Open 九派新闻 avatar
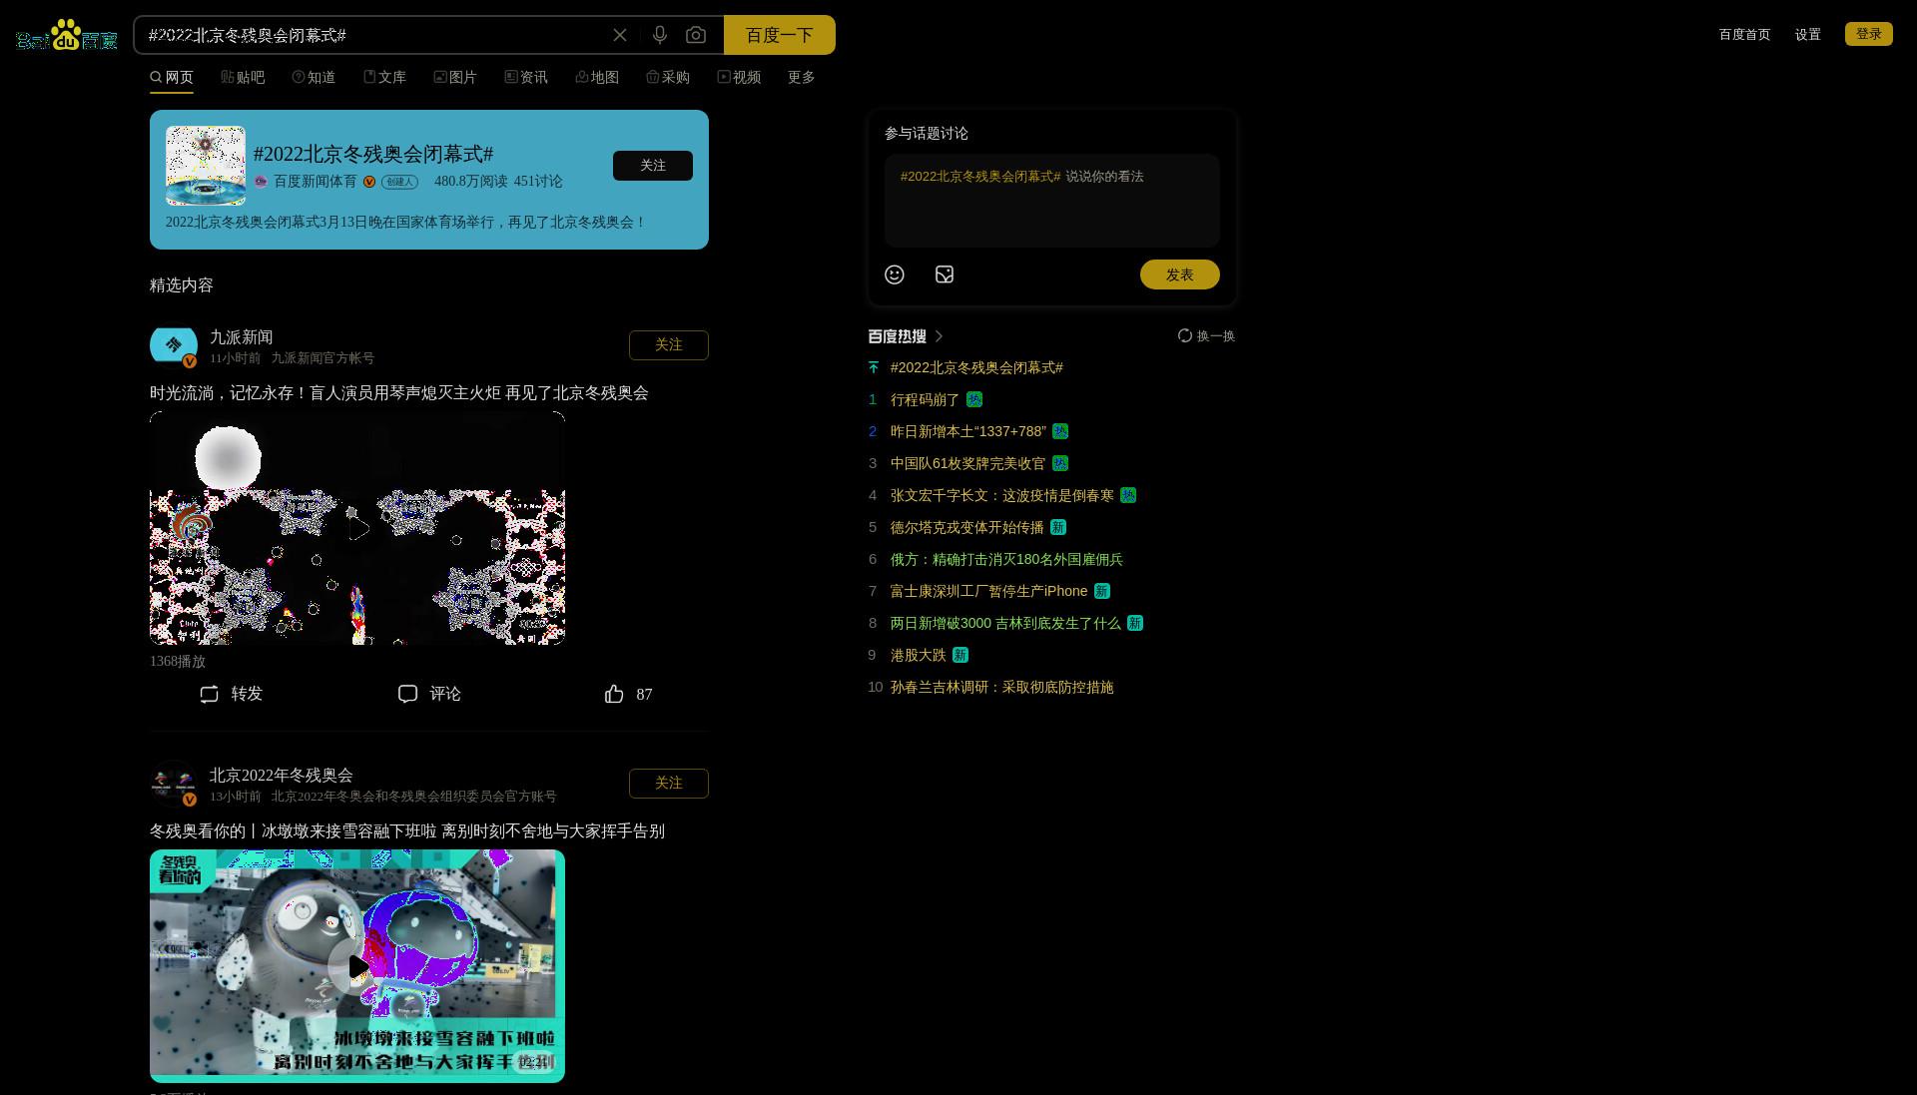1917x1095 pixels. (x=174, y=345)
